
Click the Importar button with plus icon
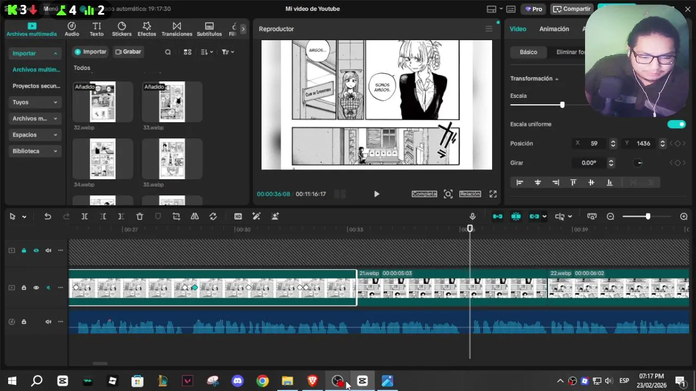click(x=91, y=52)
